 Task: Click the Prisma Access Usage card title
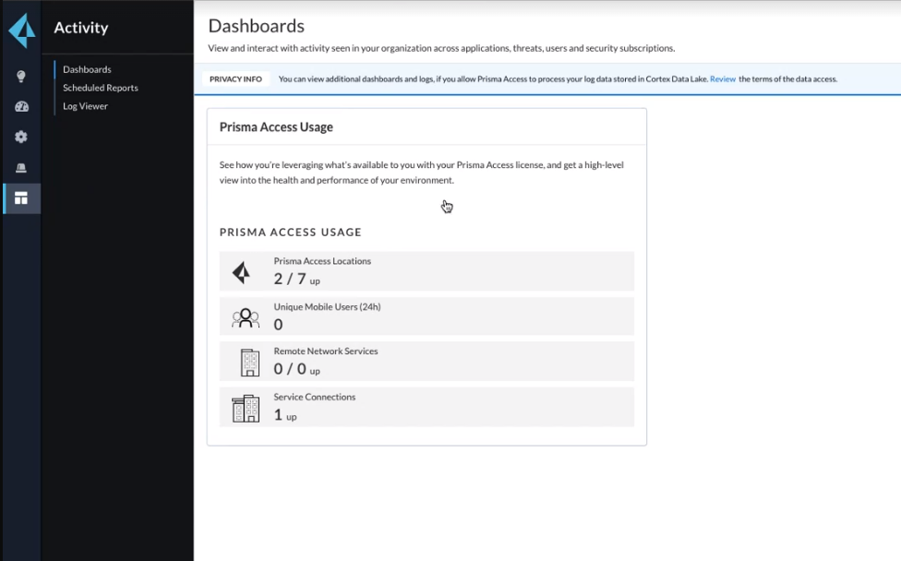click(276, 127)
